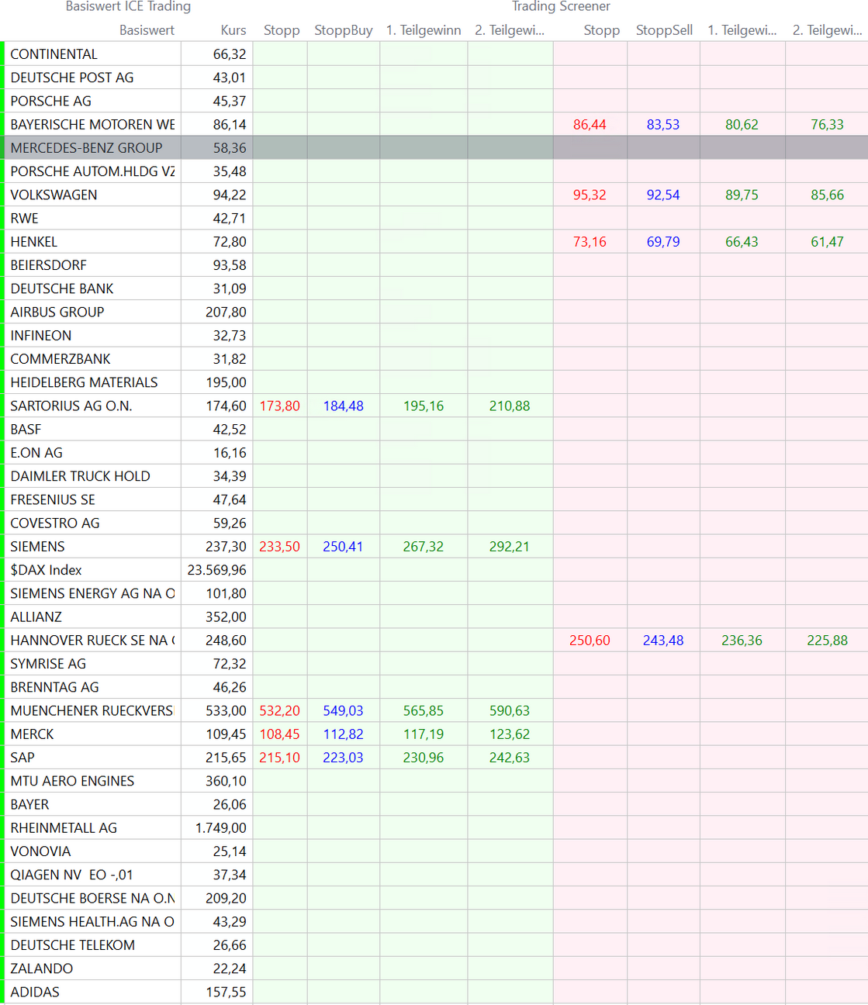868x1005 pixels.
Task: Click the $DAX Index entry
Action: coord(46,570)
